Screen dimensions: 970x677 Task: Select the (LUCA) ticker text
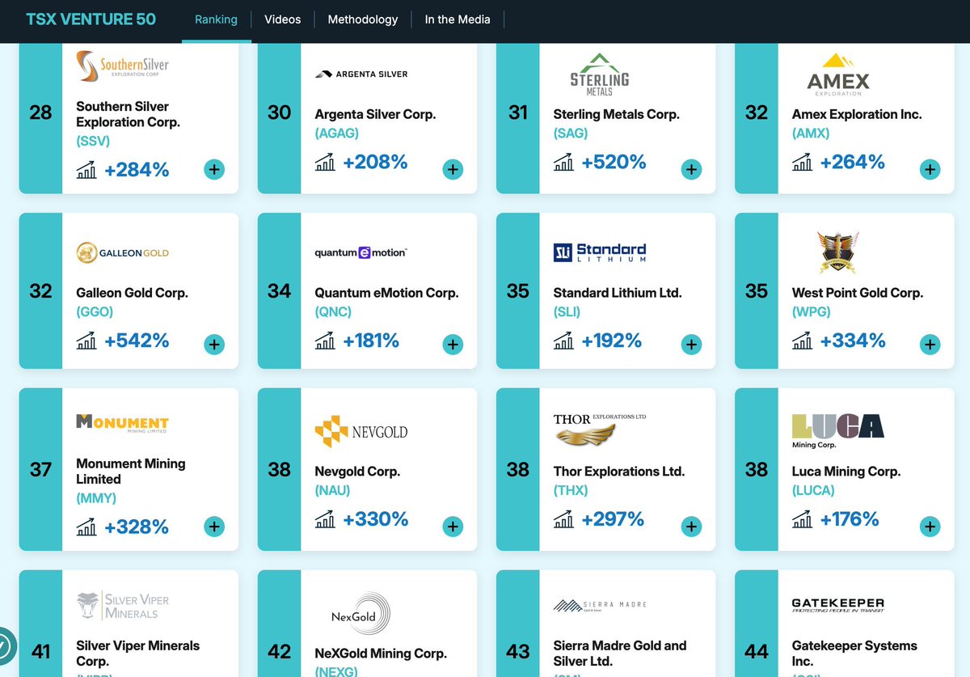click(813, 490)
